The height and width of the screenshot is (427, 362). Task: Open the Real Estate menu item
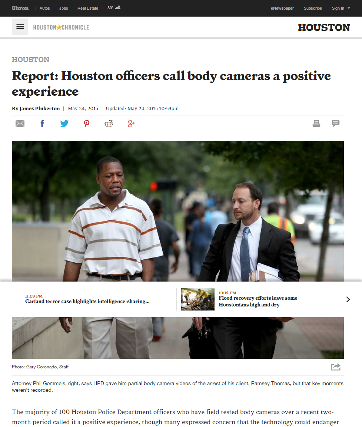click(87, 8)
